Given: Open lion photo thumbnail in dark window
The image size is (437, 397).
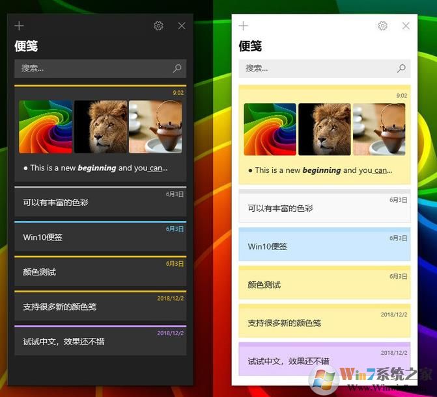Looking at the screenshot, I should click(100, 127).
